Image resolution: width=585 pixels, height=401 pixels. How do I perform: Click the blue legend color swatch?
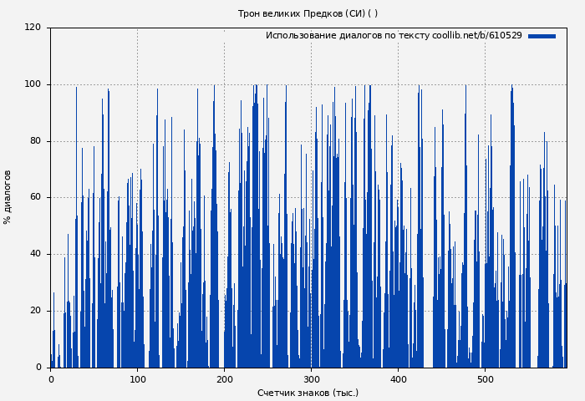[542, 36]
